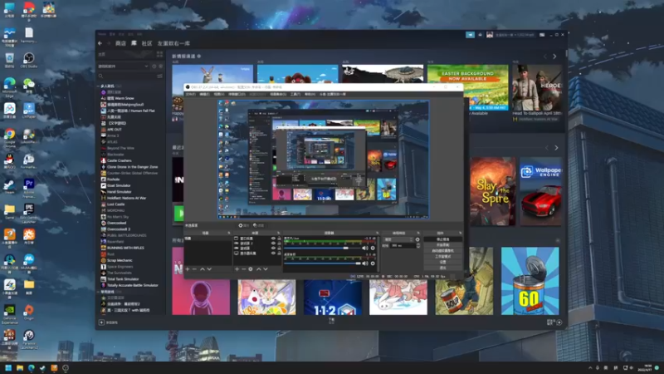Click the Windows Start button on taskbar
The height and width of the screenshot is (374, 664).
pyautogui.click(x=8, y=367)
